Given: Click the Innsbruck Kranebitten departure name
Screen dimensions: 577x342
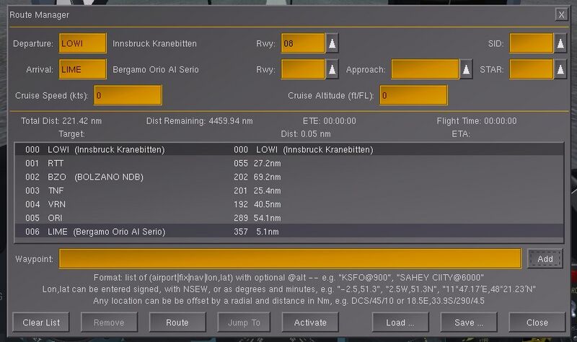Looking at the screenshot, I should click(x=154, y=43).
